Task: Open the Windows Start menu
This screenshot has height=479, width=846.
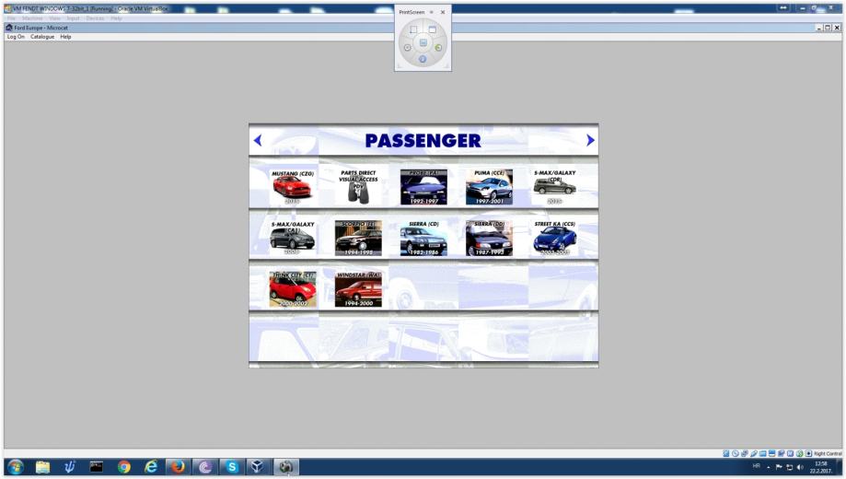Action: tap(16, 467)
